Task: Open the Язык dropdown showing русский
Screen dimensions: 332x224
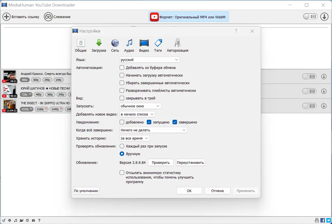Action: [150, 60]
